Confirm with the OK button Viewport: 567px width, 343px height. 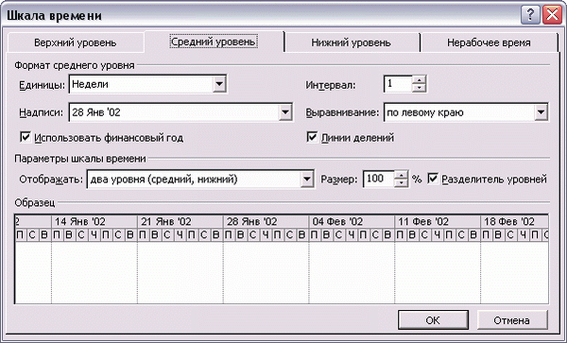click(433, 320)
